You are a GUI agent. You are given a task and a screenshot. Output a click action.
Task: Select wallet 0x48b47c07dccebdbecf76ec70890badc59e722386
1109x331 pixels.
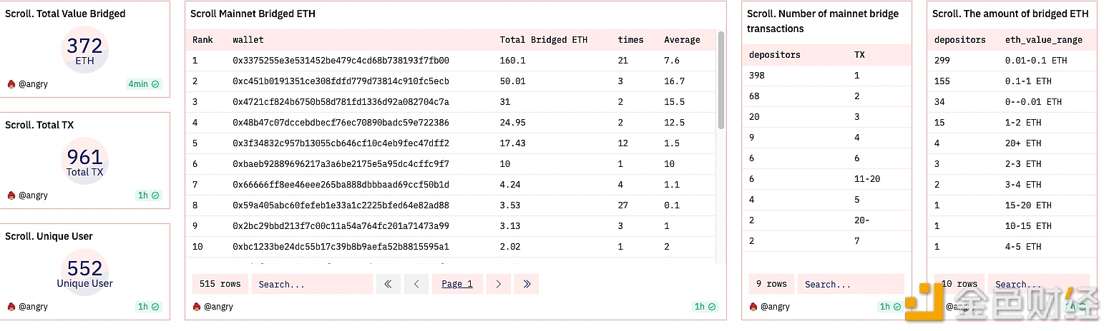[x=341, y=123]
